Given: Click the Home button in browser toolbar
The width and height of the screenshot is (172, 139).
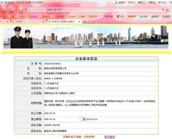Looking at the screenshot, I should [4, 8].
